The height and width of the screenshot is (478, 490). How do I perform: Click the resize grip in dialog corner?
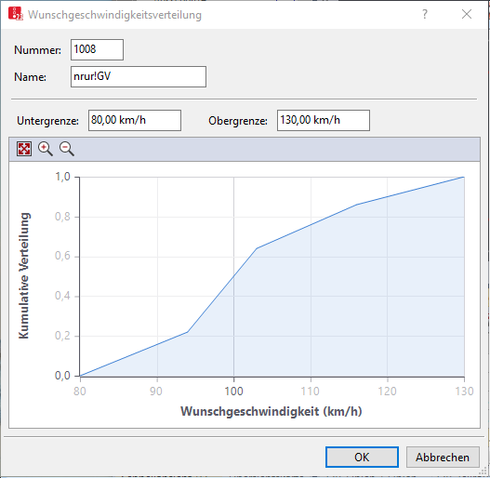[484, 471]
